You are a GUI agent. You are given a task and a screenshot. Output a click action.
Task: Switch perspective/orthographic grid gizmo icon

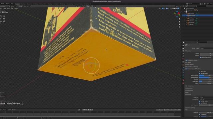coord(180,27)
